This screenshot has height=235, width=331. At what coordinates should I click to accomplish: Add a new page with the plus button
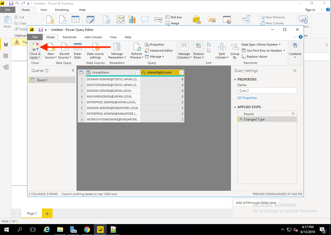47,213
